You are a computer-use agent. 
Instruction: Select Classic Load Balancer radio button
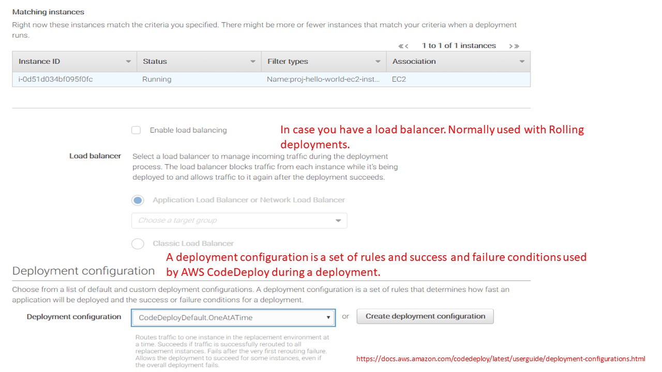tap(138, 244)
